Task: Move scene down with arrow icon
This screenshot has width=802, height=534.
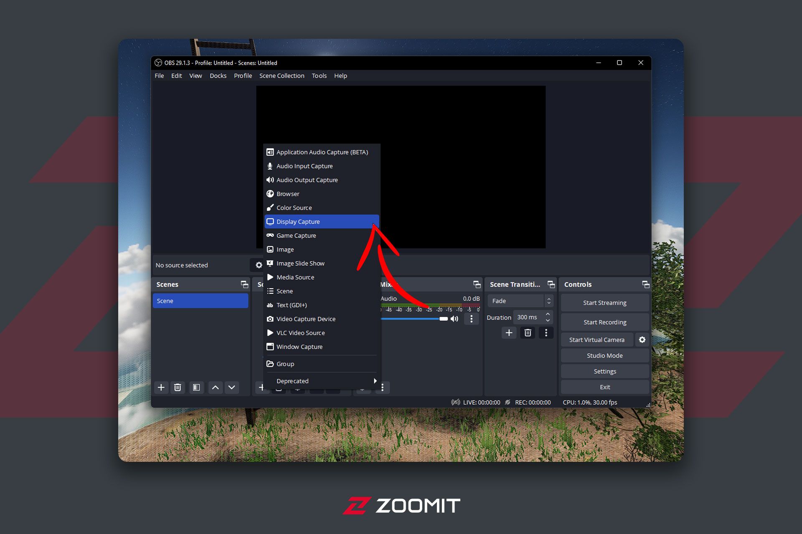Action: click(232, 388)
